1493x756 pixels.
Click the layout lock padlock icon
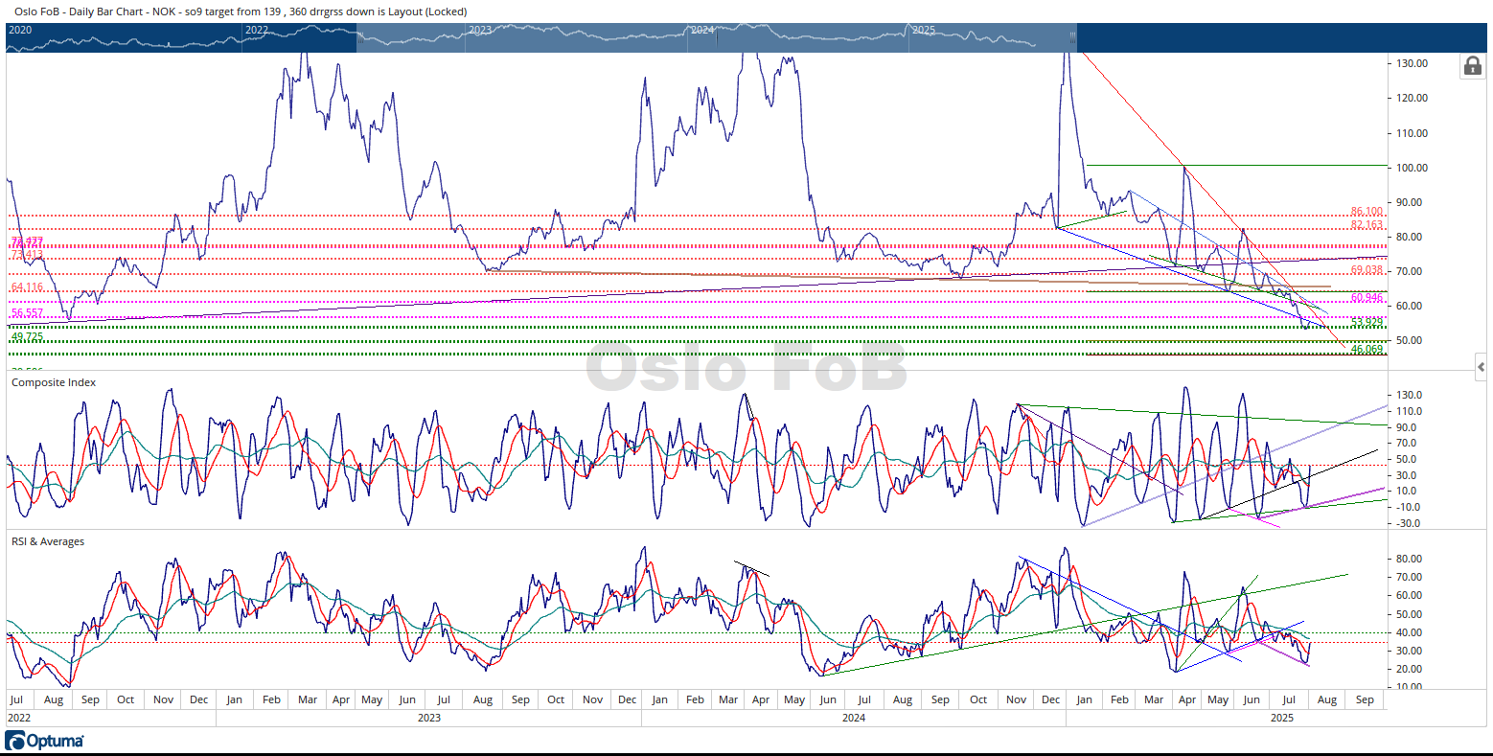pyautogui.click(x=1471, y=65)
